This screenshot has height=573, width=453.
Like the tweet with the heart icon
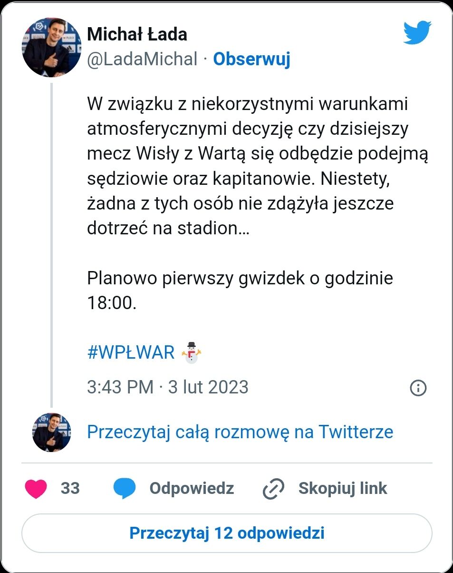pyautogui.click(x=36, y=489)
